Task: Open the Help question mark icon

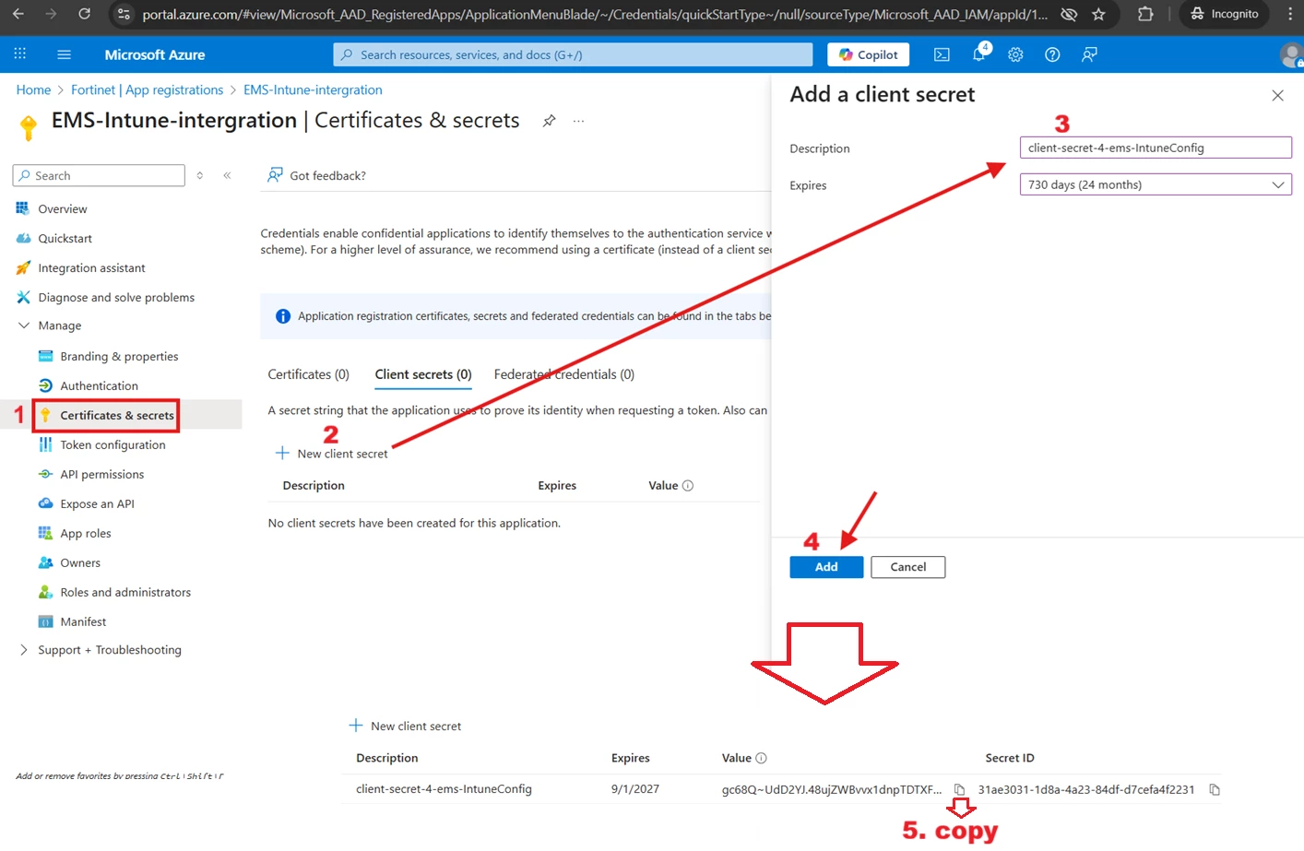Action: 1052,54
